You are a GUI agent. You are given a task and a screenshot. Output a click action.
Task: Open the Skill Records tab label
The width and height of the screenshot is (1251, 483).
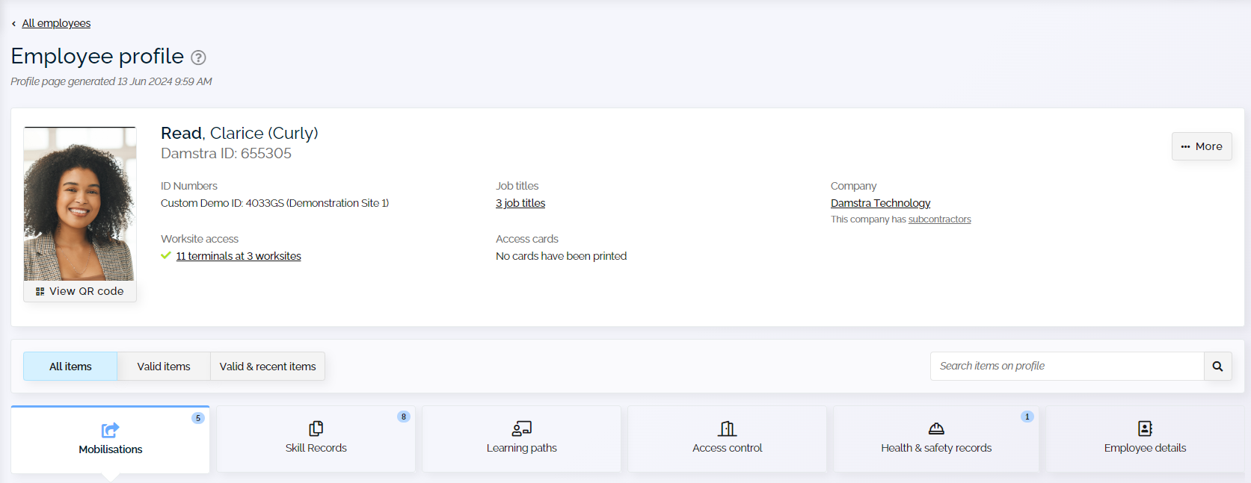(x=316, y=448)
